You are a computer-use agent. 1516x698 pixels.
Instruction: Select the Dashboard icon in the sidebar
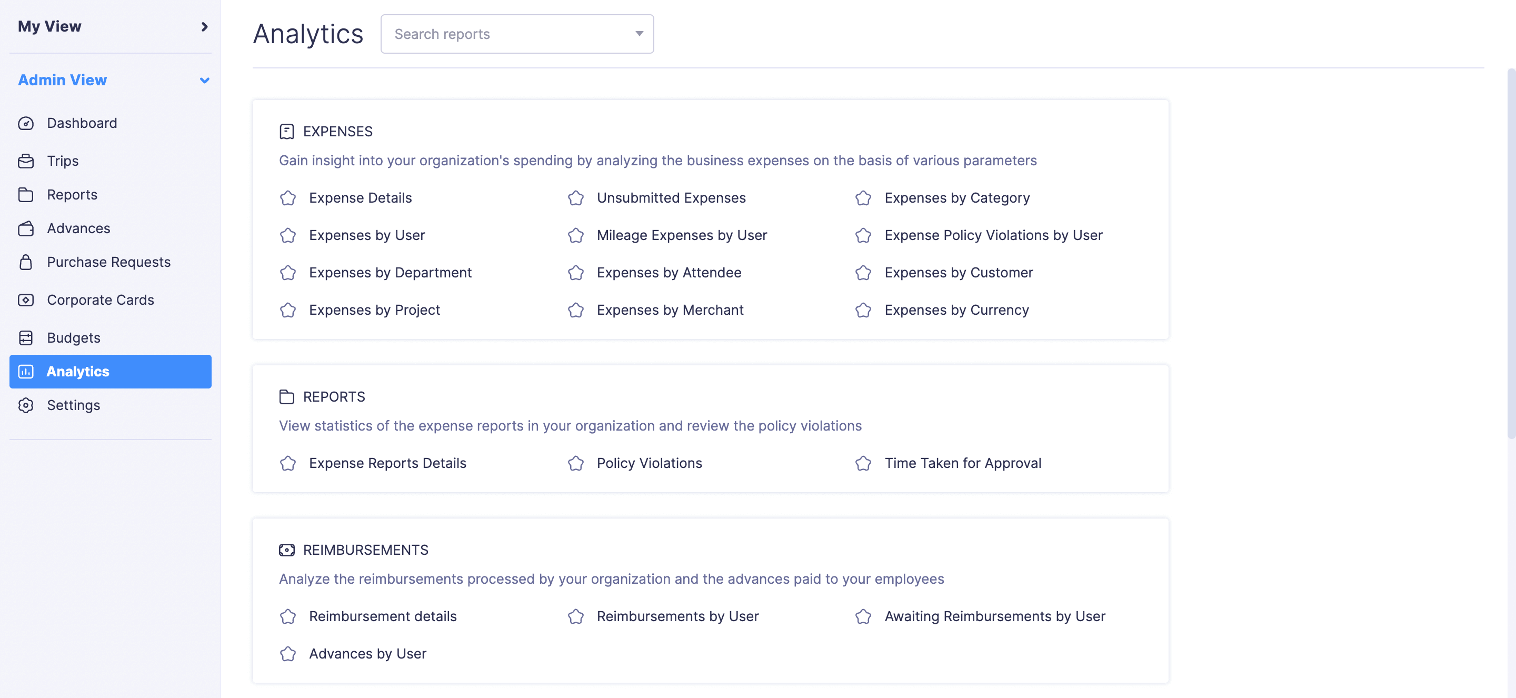point(26,124)
